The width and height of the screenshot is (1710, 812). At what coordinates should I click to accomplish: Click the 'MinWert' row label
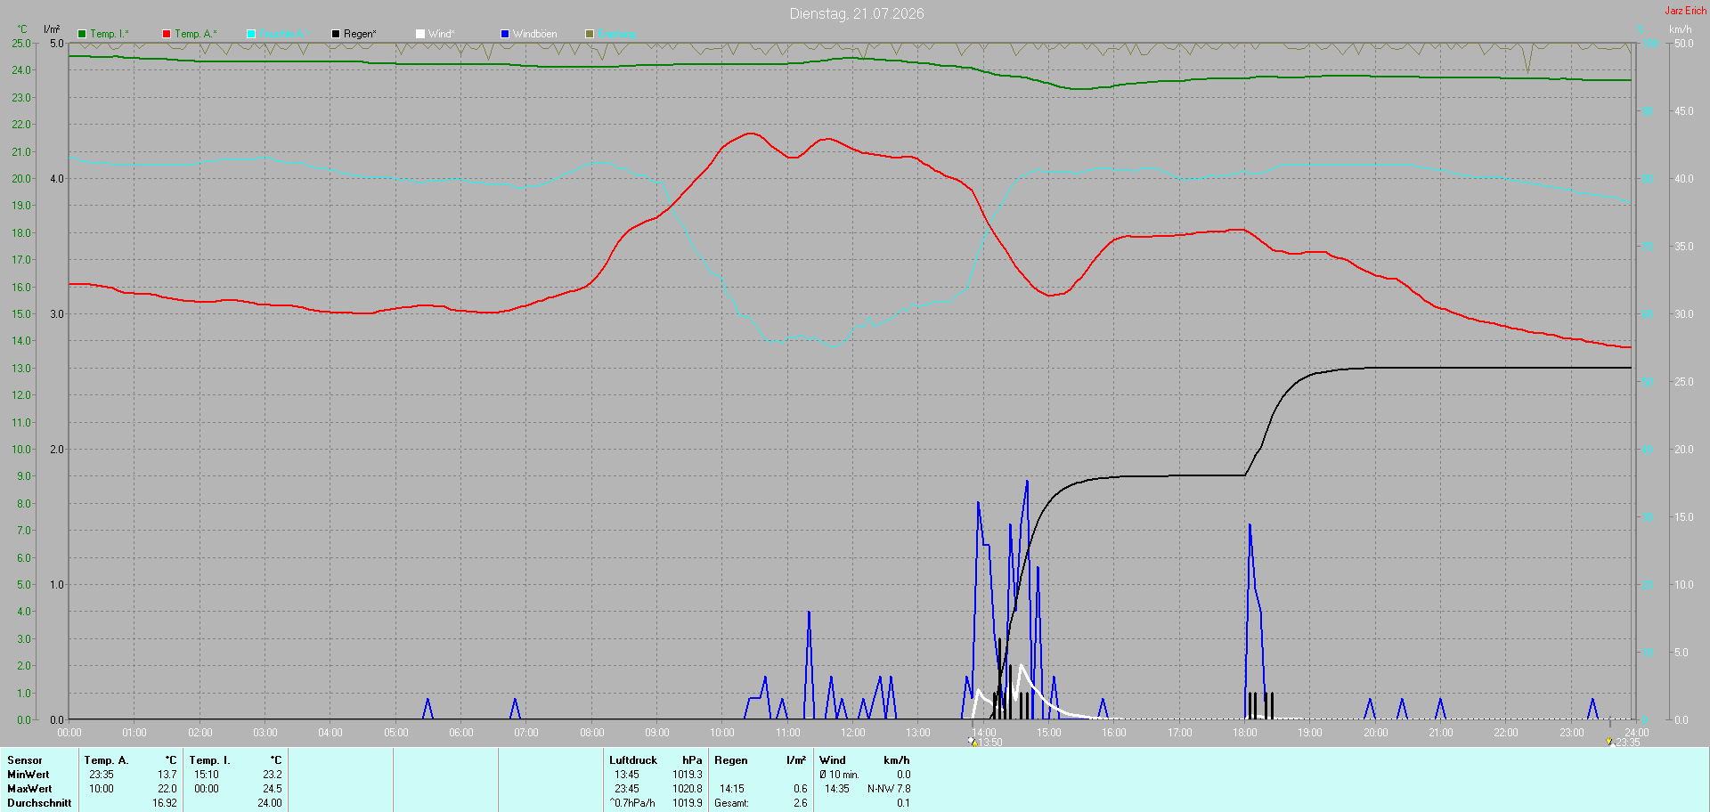[x=28, y=775]
